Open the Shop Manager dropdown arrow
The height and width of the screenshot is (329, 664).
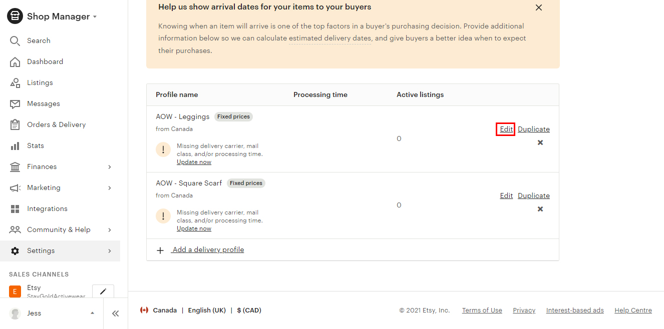pyautogui.click(x=95, y=17)
